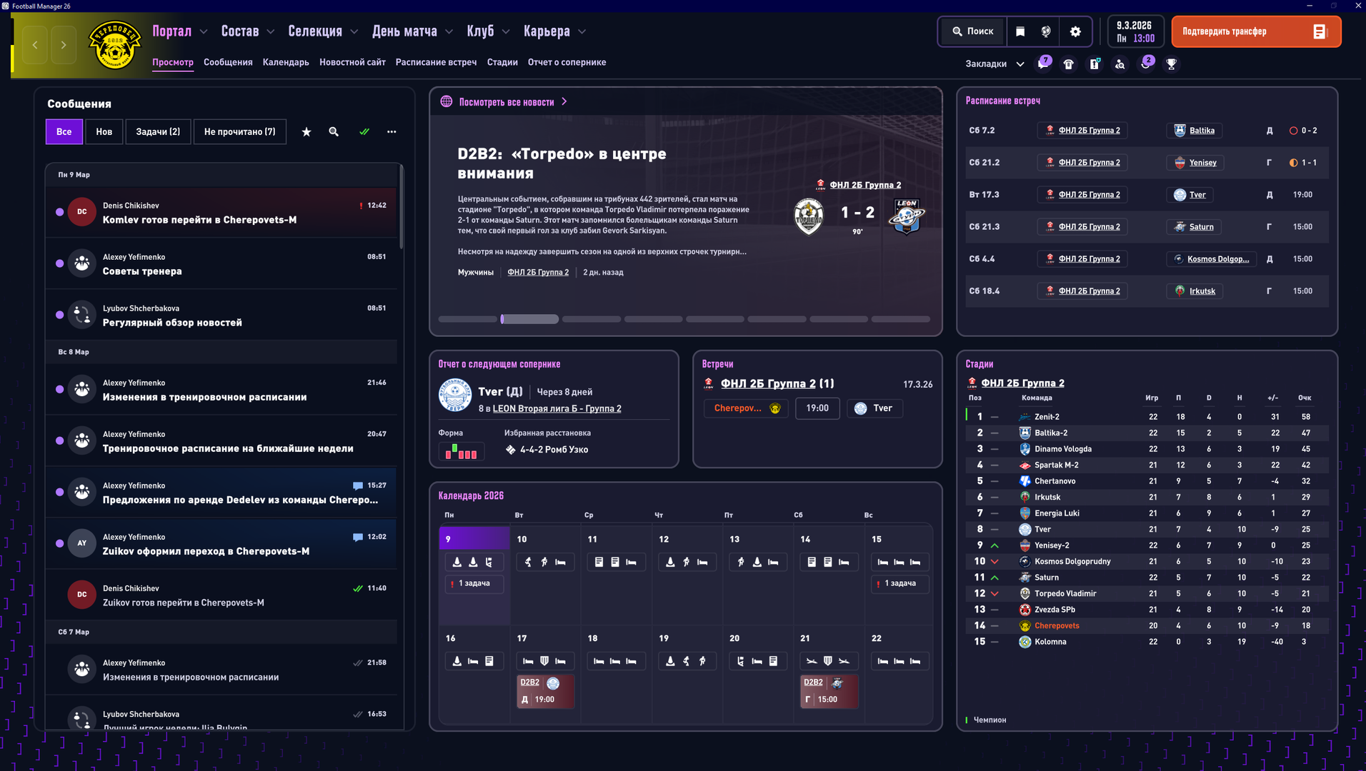Viewport: 1366px width, 771px height.
Task: Switch to the Календарь tab
Action: [x=286, y=62]
